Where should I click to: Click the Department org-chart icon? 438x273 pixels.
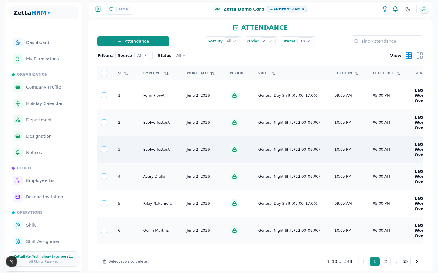(18, 120)
